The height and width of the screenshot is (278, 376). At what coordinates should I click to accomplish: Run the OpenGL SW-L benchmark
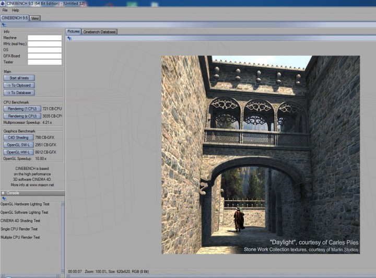[18, 145]
